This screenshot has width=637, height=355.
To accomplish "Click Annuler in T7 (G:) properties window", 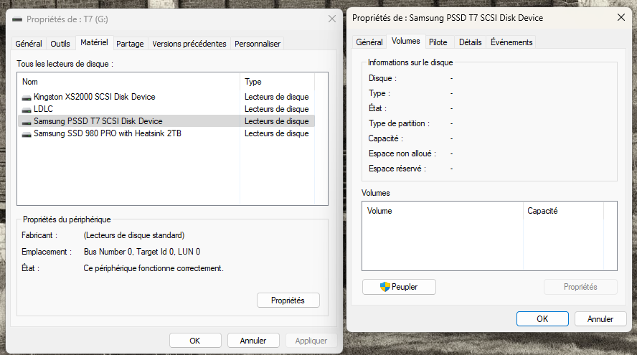I will coord(253,341).
